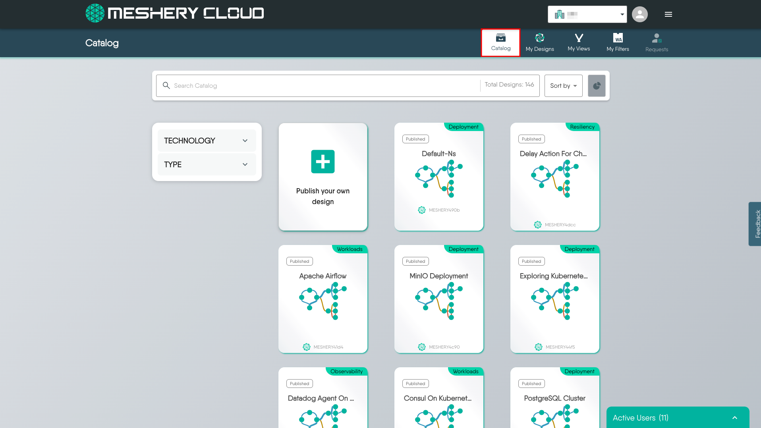Click the Meshery avatar on MinIO Deployment card
Viewport: 761px width, 428px height.
pos(422,347)
